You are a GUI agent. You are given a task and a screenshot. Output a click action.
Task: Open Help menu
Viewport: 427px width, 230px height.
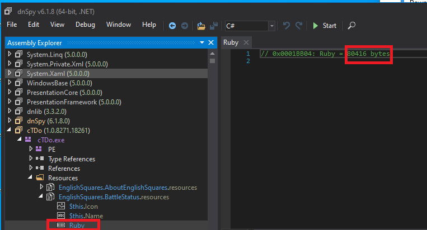(149, 25)
